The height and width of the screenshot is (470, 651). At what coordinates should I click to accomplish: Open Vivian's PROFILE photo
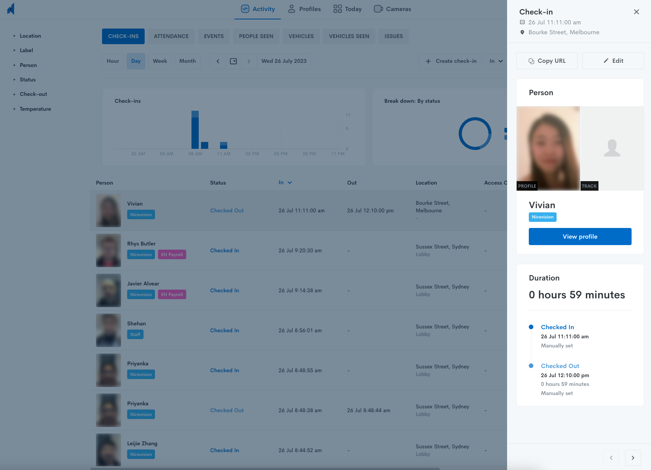(x=548, y=148)
